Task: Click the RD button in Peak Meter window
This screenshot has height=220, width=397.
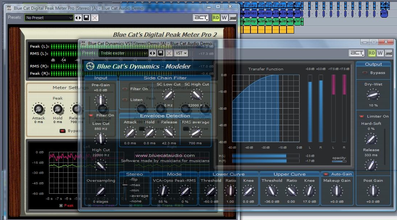Action: coord(216,18)
